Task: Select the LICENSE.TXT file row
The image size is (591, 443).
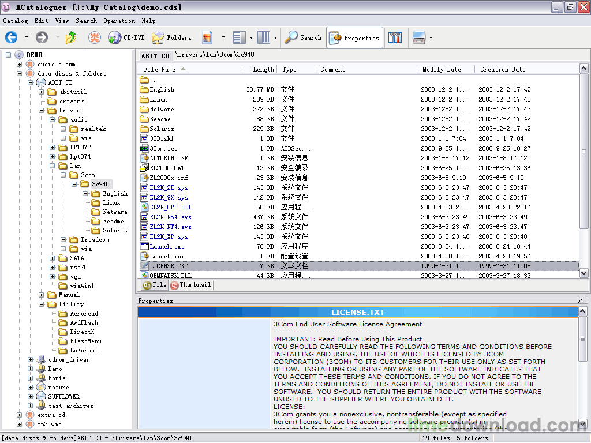Action: (x=170, y=266)
